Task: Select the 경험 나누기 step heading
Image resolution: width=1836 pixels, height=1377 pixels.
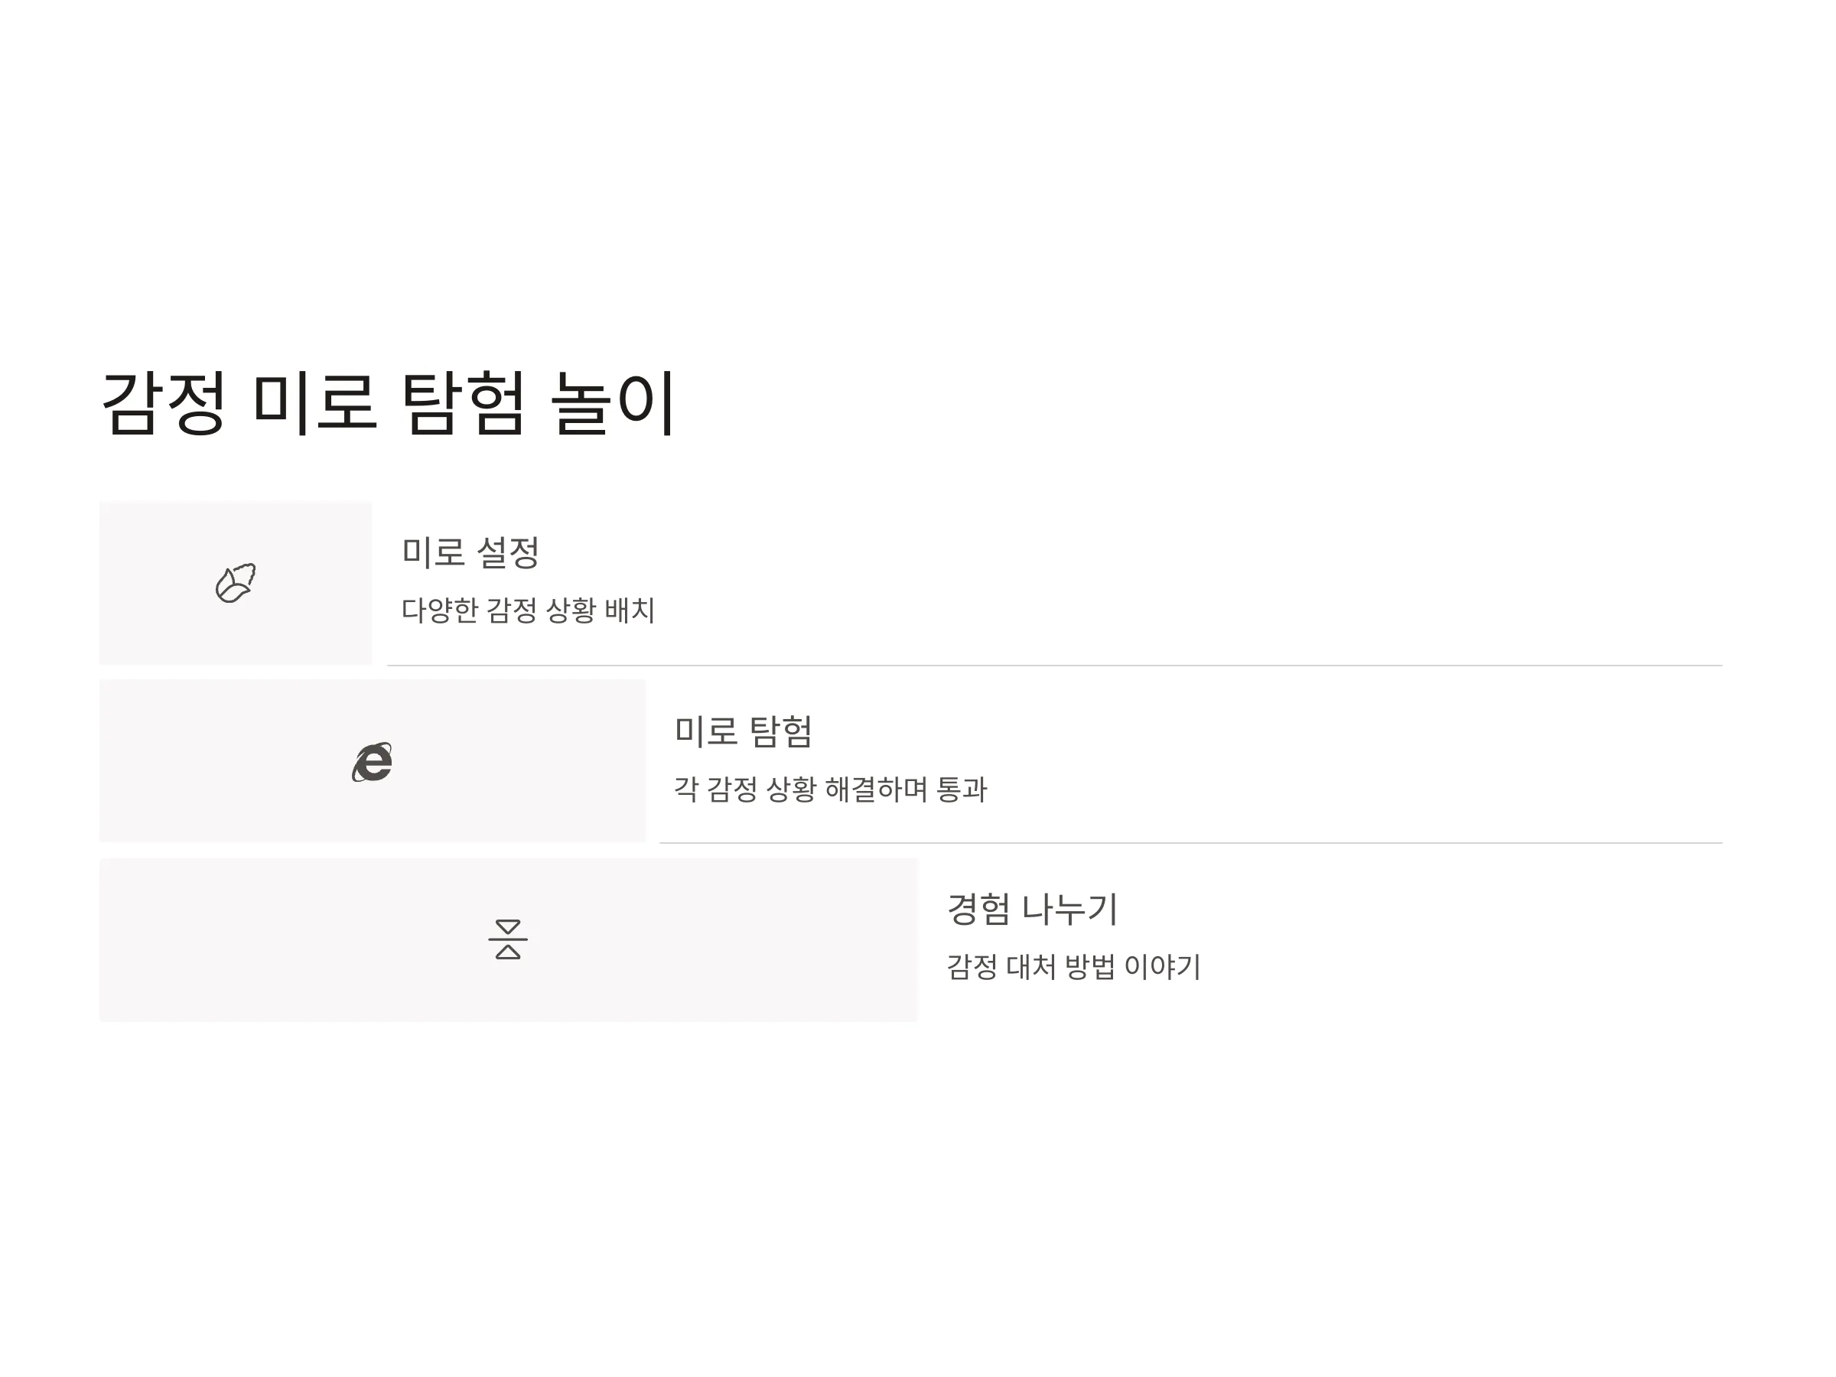Action: click(x=1033, y=909)
